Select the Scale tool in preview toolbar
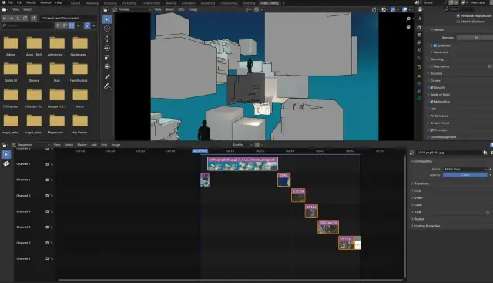Screen dimensions: 493x283 [x=107, y=57]
